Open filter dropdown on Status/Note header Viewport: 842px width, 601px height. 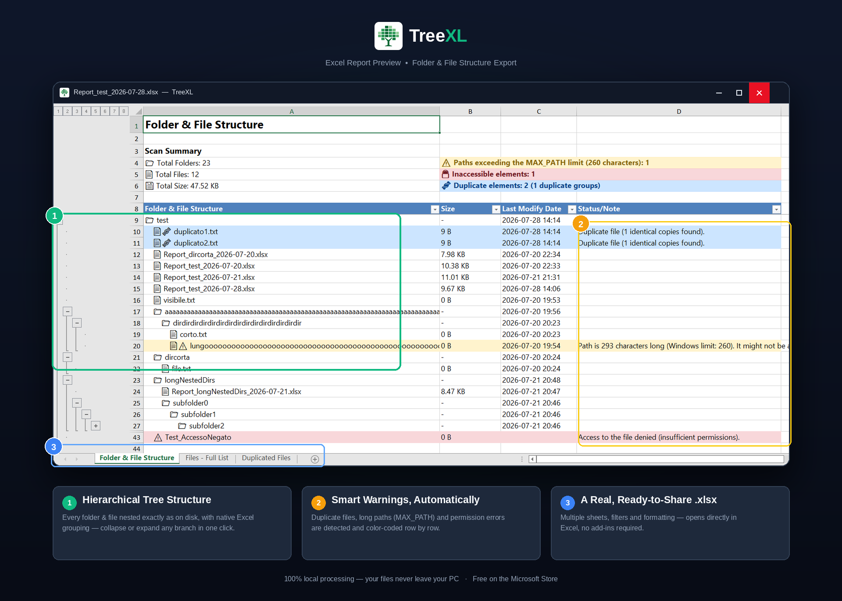tap(776, 209)
